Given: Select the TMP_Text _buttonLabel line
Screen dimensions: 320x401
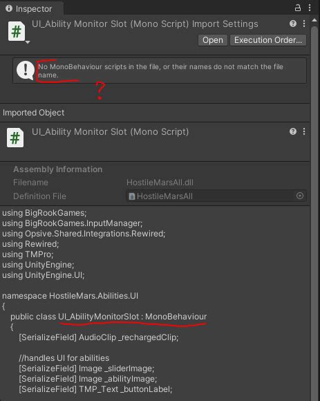Looking at the screenshot, I should click(95, 389).
